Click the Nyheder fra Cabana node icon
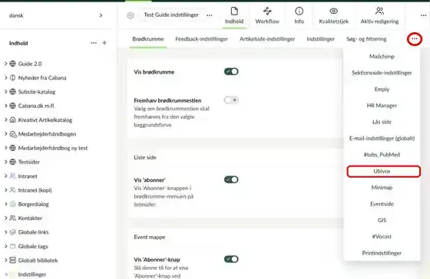Screen dimensions: 430x279 click(x=12, y=77)
